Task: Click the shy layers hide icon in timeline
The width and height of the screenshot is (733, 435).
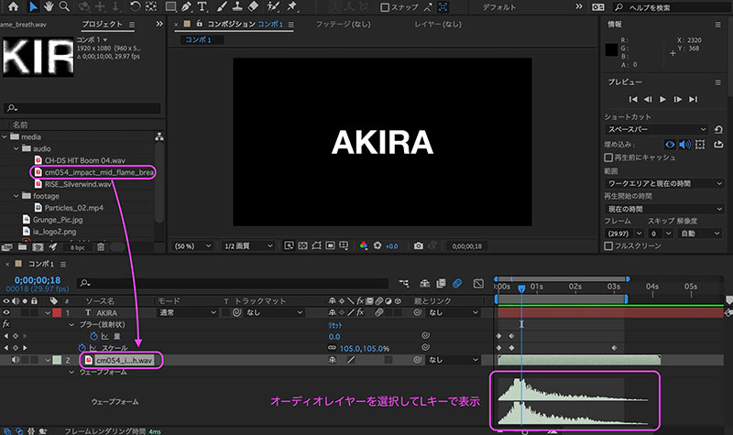Action: 424,283
